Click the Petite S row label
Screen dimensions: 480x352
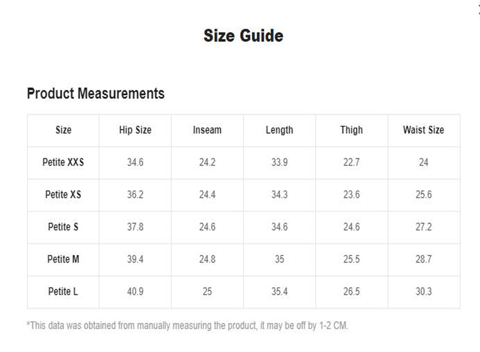click(63, 227)
